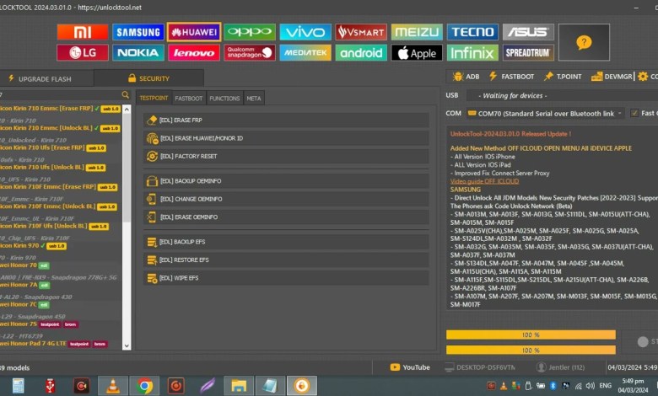Open the Android section logo
Viewport: 658px width, 396px height.
[x=361, y=53]
